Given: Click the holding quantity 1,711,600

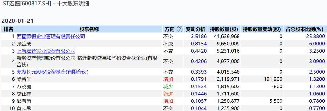Looking at the screenshot, I should pos(228,94).
